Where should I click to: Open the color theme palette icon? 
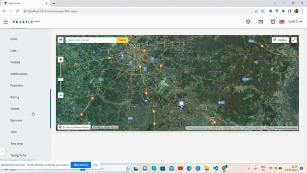tap(248, 22)
